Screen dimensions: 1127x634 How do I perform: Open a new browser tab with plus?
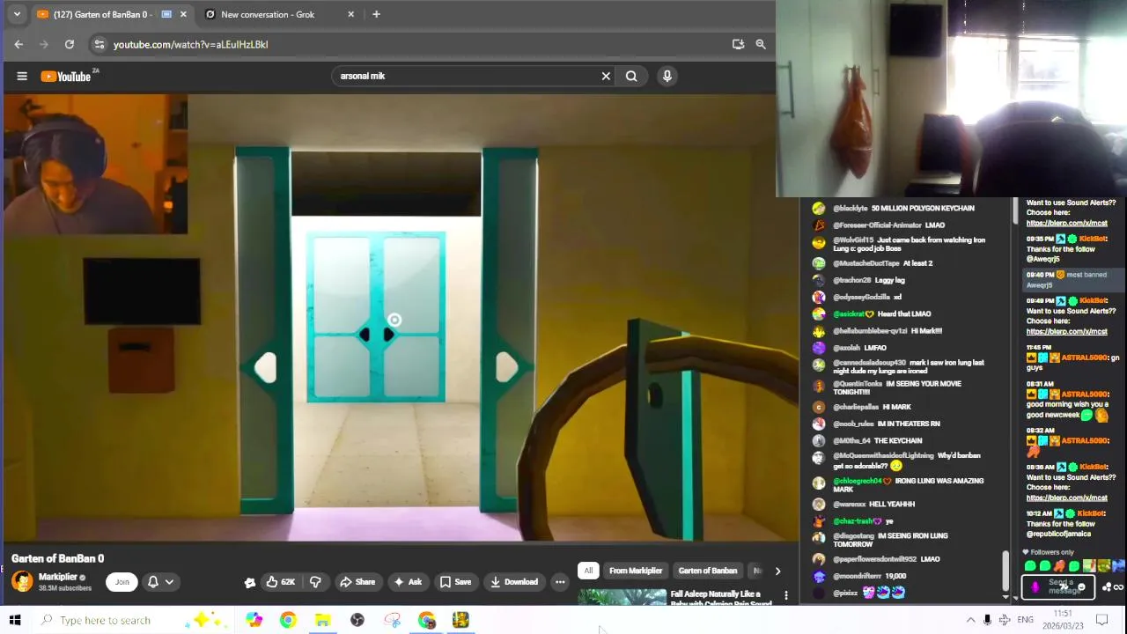tap(376, 14)
